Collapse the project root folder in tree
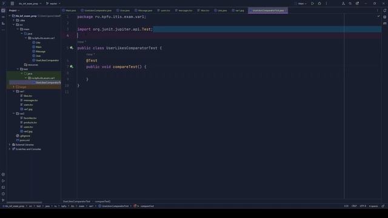The height and width of the screenshot is (218, 388). pos(10,16)
